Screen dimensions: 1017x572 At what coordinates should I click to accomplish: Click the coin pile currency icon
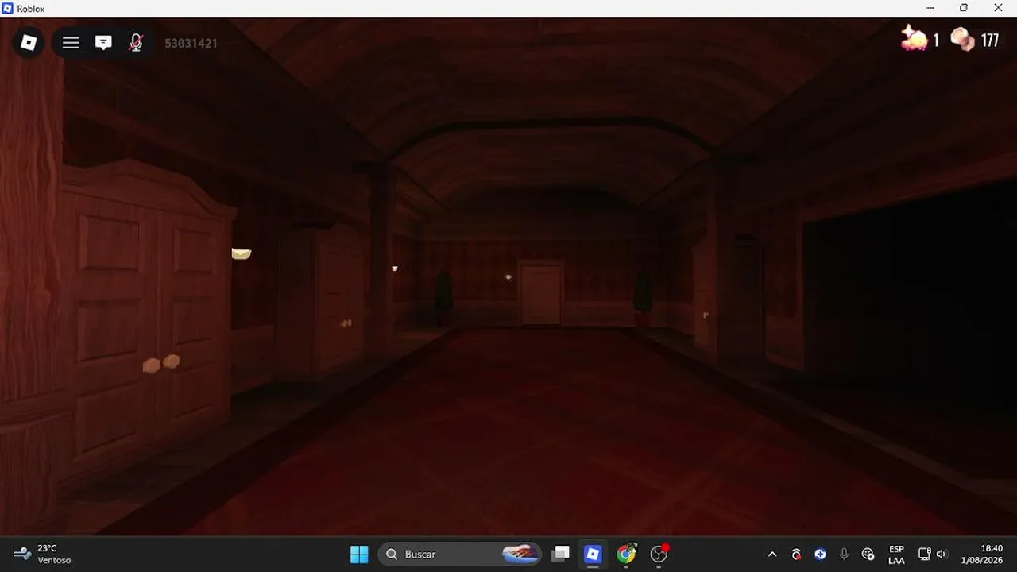tap(963, 39)
